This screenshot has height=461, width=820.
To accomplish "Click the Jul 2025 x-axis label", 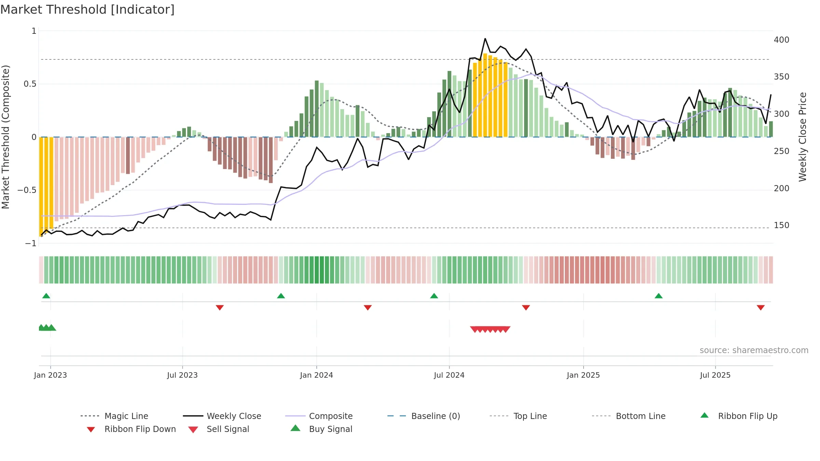I will (x=715, y=375).
